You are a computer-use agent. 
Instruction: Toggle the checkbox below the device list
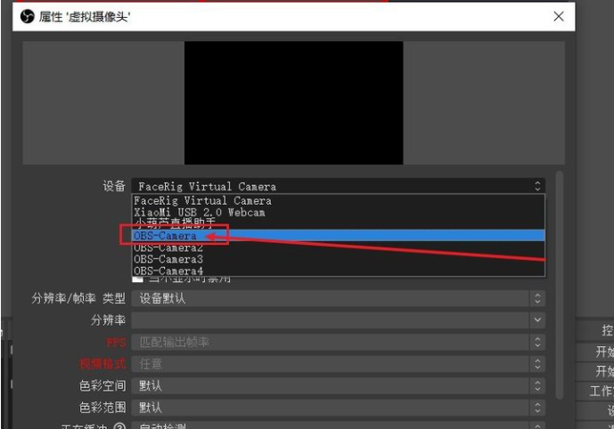tap(138, 279)
